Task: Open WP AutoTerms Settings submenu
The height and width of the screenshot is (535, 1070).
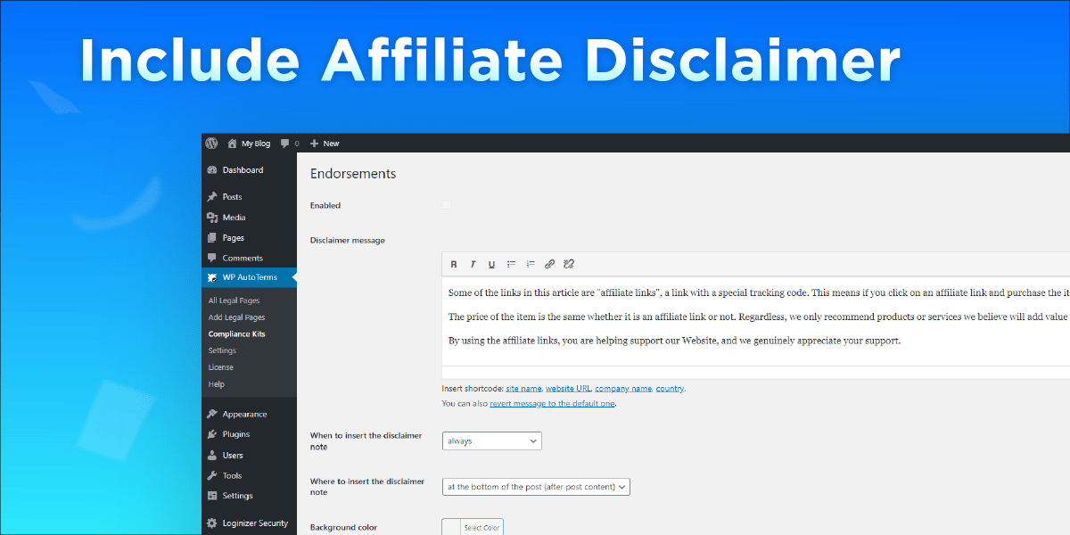Action: tap(222, 350)
